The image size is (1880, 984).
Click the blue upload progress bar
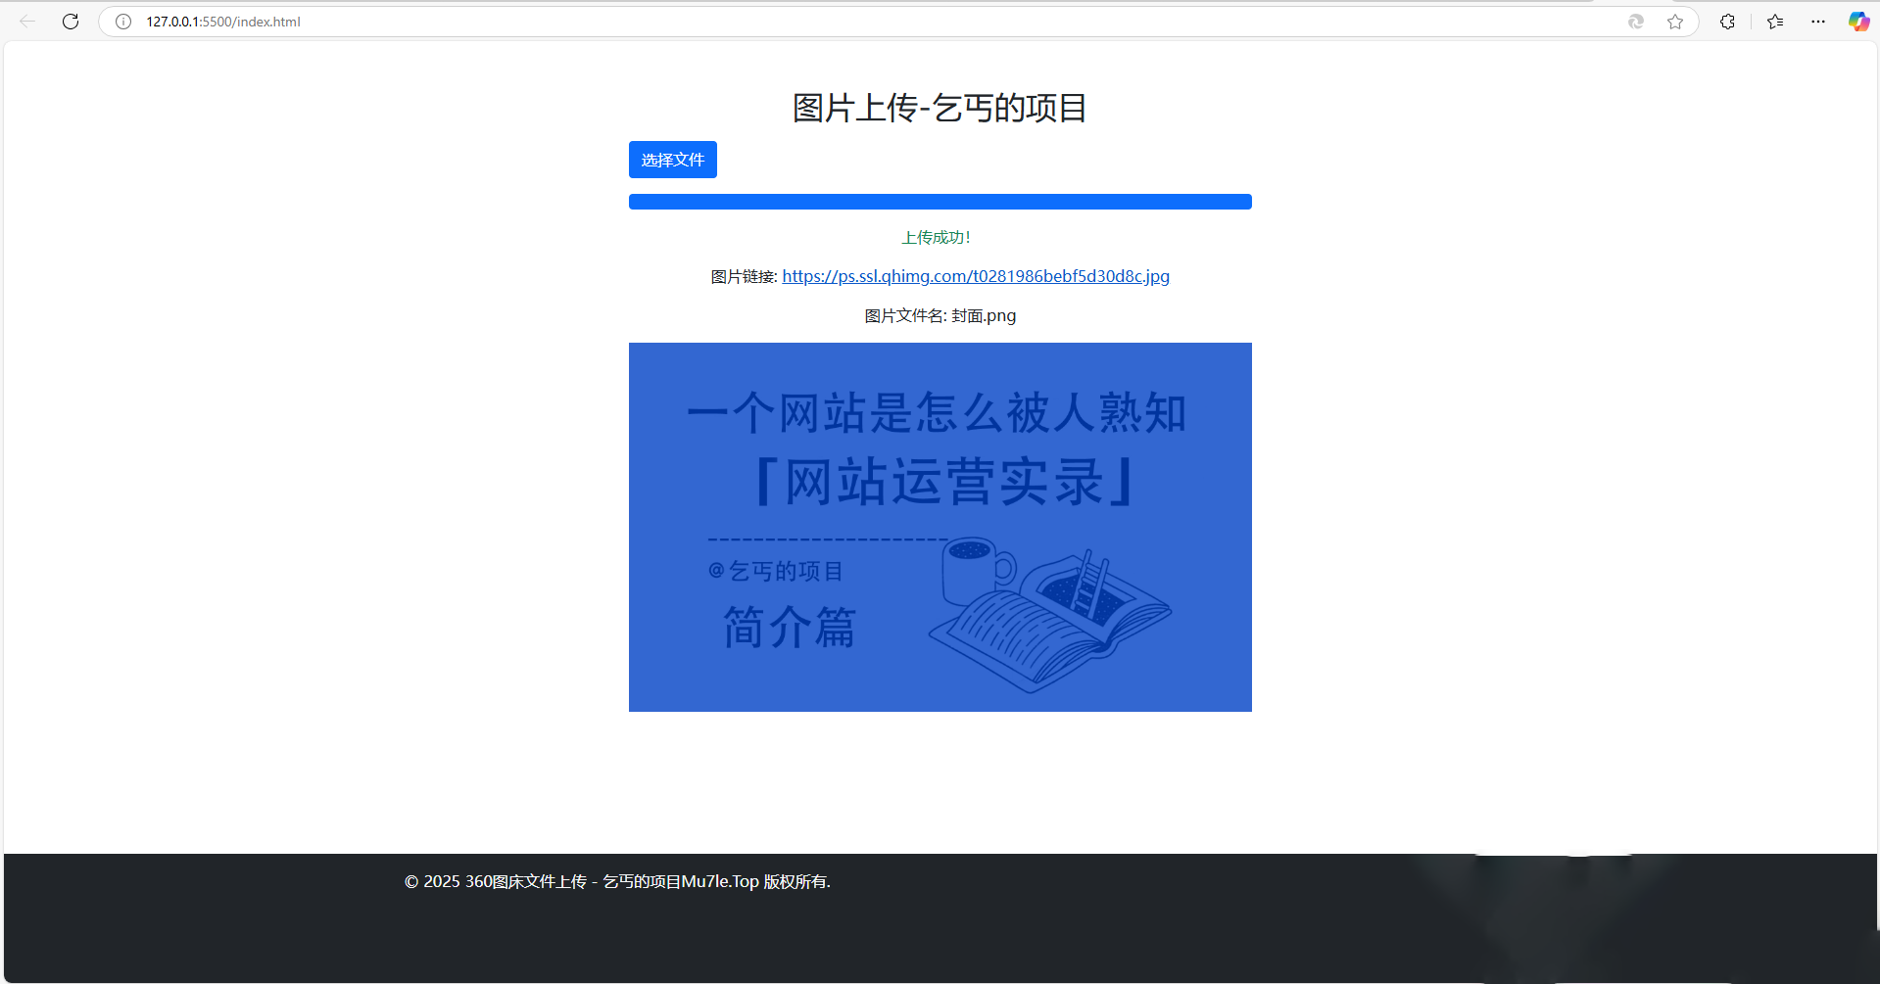[x=940, y=202]
